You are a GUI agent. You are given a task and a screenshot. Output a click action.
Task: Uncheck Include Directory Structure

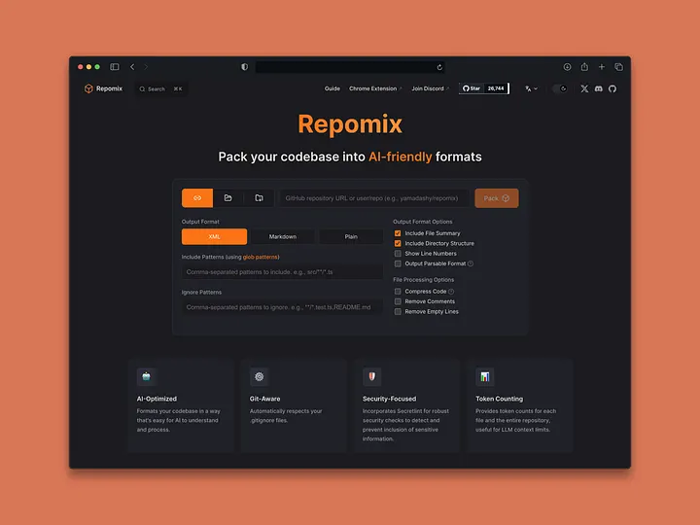click(x=398, y=243)
